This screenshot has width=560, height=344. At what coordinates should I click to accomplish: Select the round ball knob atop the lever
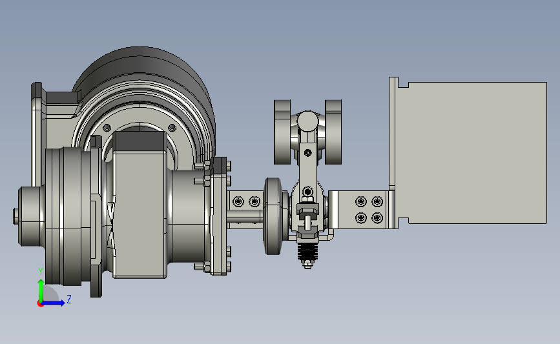pos(307,120)
